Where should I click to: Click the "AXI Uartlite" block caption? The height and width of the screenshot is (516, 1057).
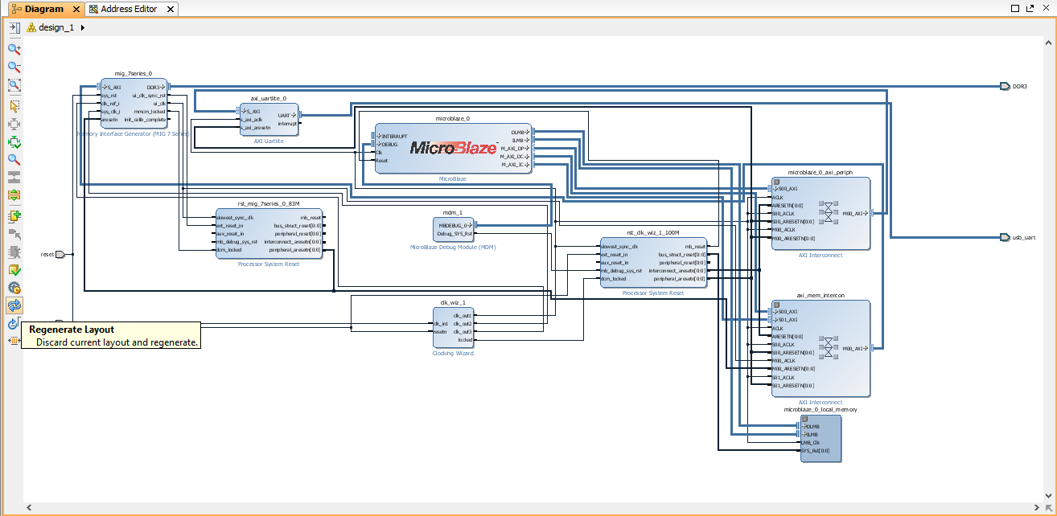269,141
